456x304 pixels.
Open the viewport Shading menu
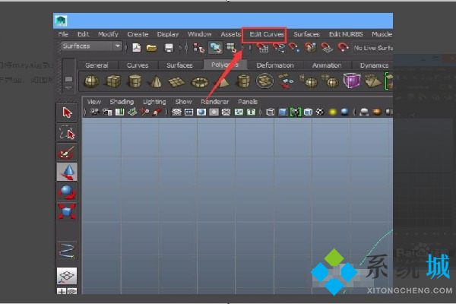pos(121,101)
